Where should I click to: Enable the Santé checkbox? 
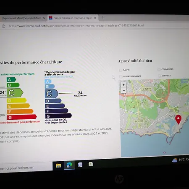pyautogui.click(x=121, y=70)
